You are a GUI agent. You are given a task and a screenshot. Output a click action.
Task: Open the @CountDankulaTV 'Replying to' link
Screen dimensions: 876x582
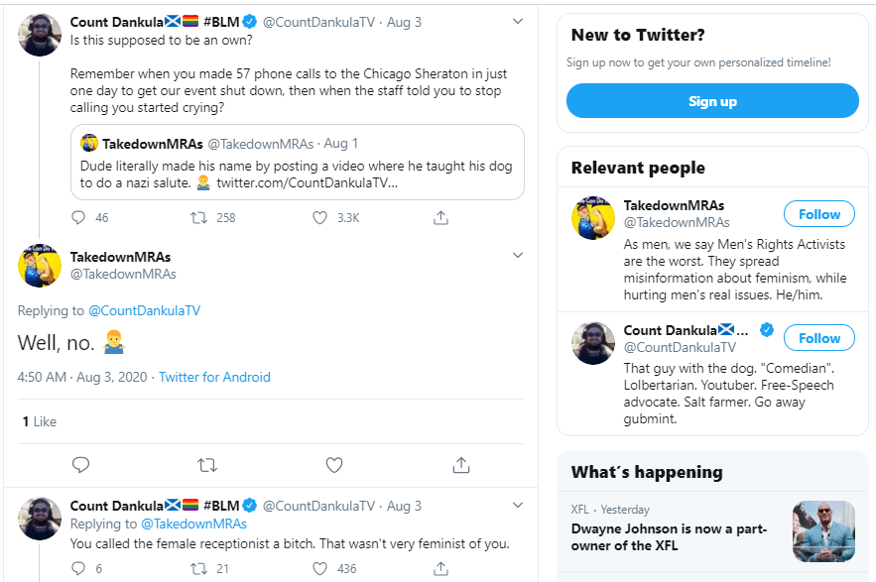[144, 310]
